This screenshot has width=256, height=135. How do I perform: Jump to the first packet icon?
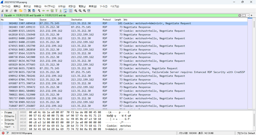tap(56, 11)
